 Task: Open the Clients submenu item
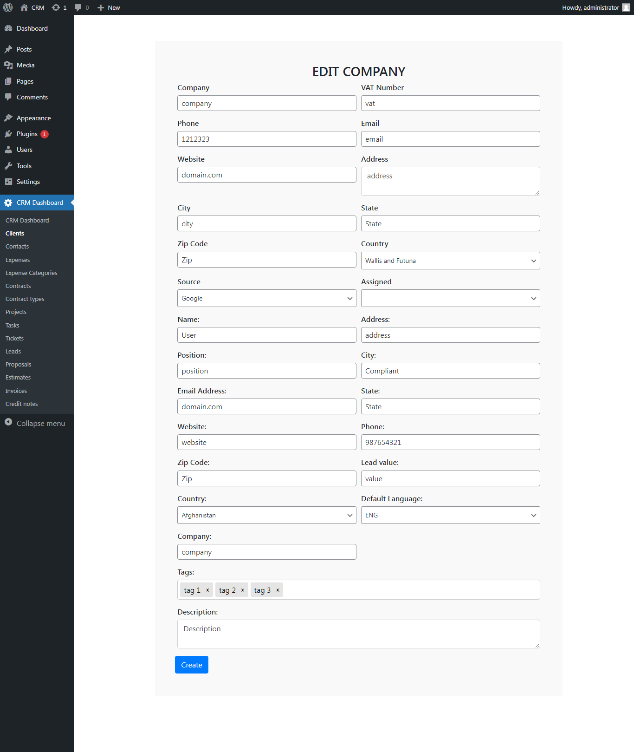click(15, 233)
